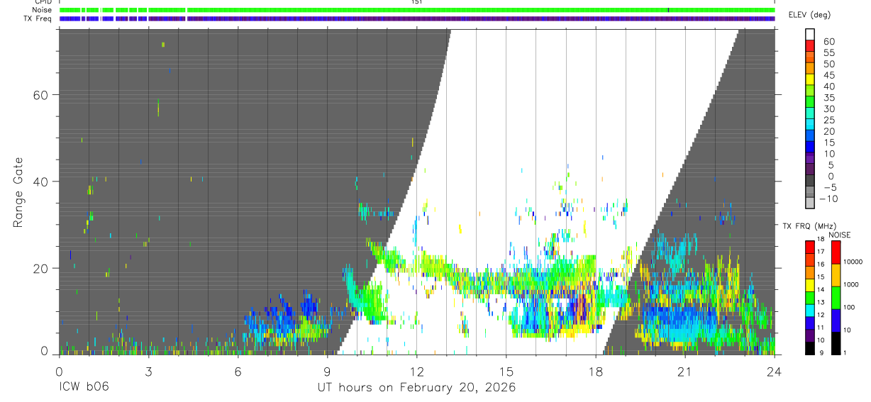Click 'UT hours on February 20, 2026' axis title
This screenshot has height=402, width=871.
pyautogui.click(x=416, y=388)
